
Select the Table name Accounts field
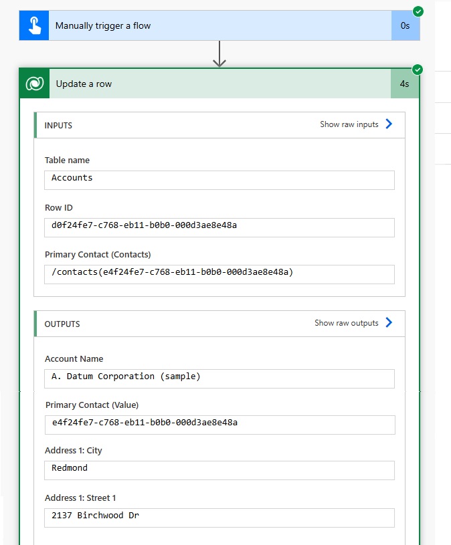tap(219, 180)
